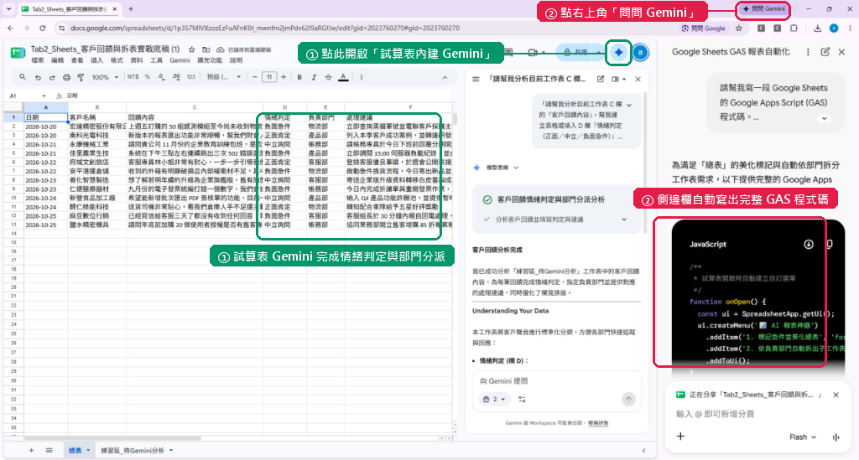Open the 擴充功能 menu
859x460 pixels.
coord(210,60)
